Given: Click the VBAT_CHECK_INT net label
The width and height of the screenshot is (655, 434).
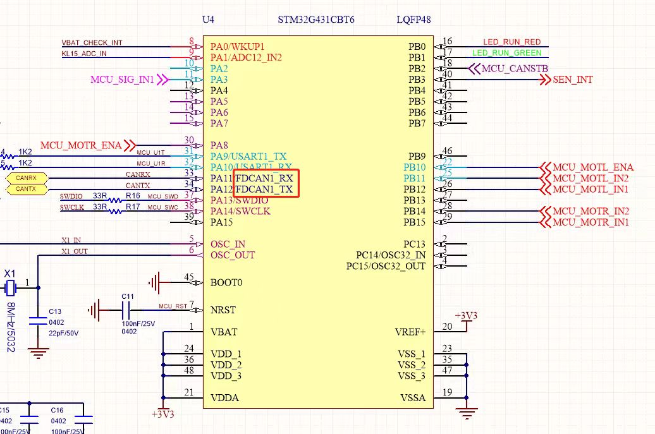Looking at the screenshot, I should tap(92, 42).
